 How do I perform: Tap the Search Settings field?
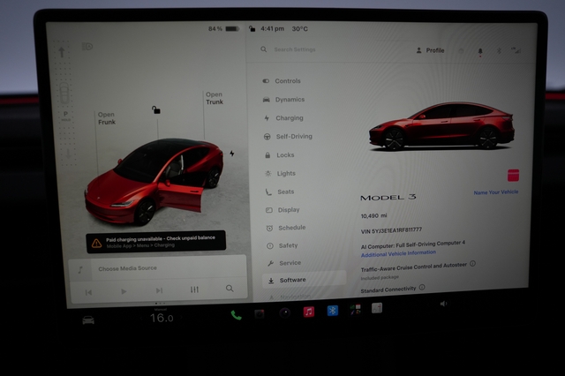(x=294, y=49)
